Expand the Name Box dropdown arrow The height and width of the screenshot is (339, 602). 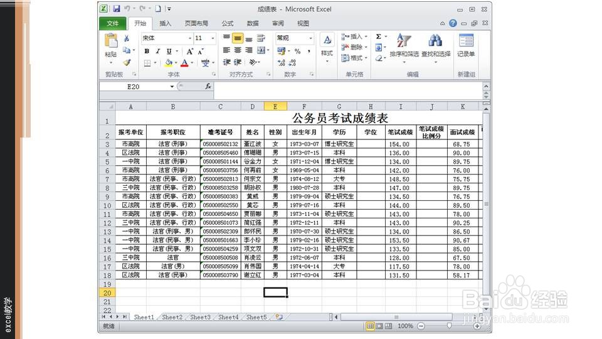(x=172, y=87)
